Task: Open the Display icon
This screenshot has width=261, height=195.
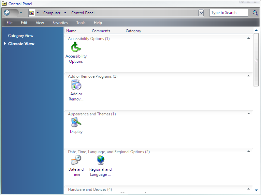Action: coord(76,122)
